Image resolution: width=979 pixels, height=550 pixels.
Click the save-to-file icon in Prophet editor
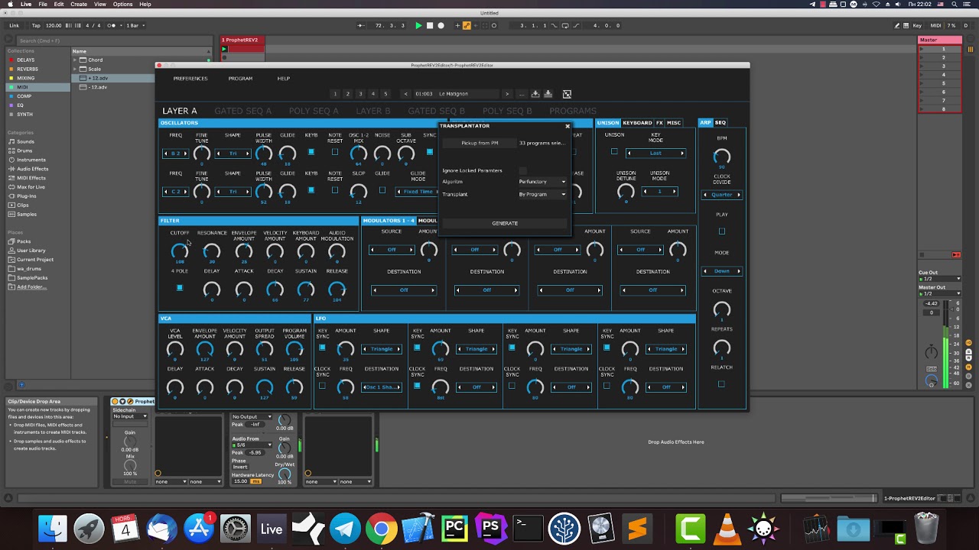pos(535,94)
